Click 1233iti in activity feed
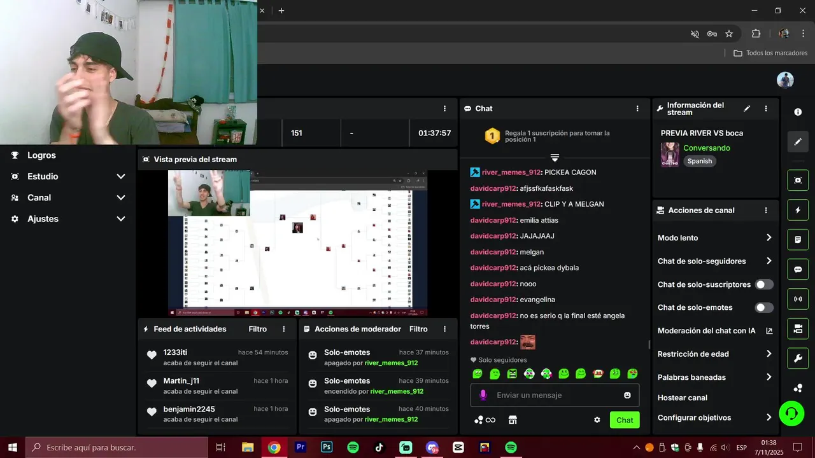 coord(175,352)
